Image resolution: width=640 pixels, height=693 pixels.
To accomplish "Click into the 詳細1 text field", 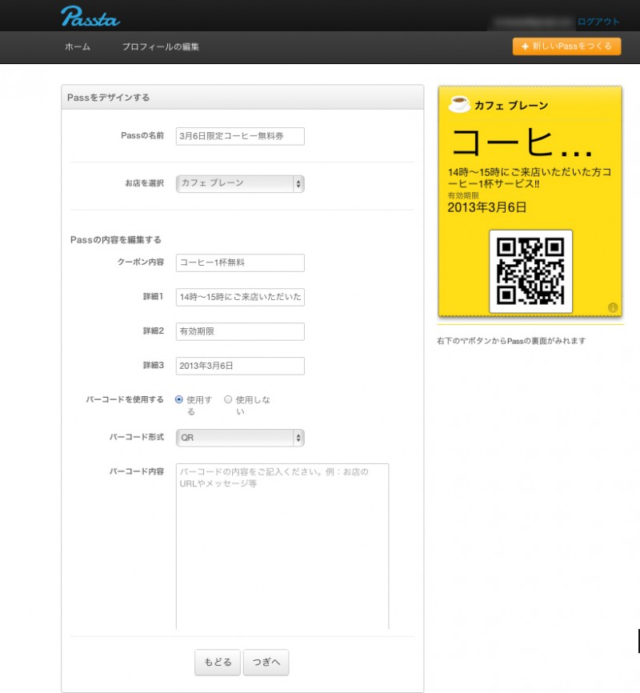I will tap(240, 297).
